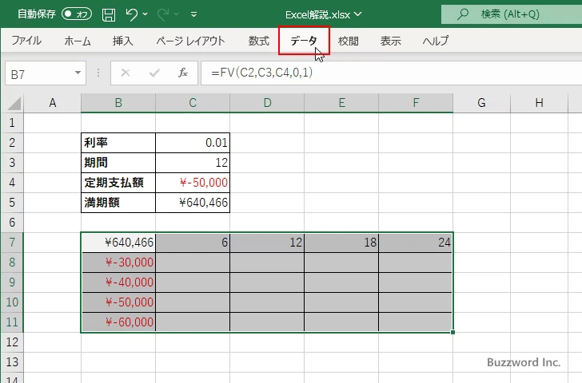The width and height of the screenshot is (582, 383).
Task: Select row 5 header
Action: (12, 203)
